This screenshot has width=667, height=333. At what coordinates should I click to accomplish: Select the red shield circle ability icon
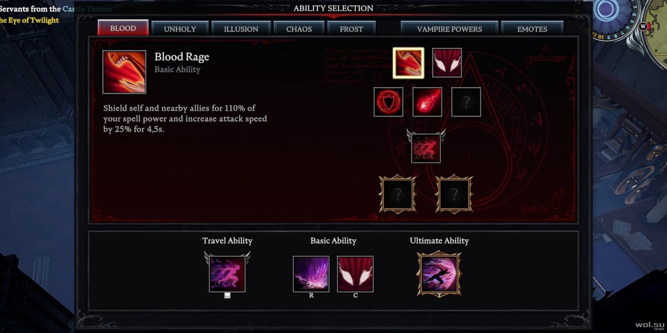[x=389, y=102]
